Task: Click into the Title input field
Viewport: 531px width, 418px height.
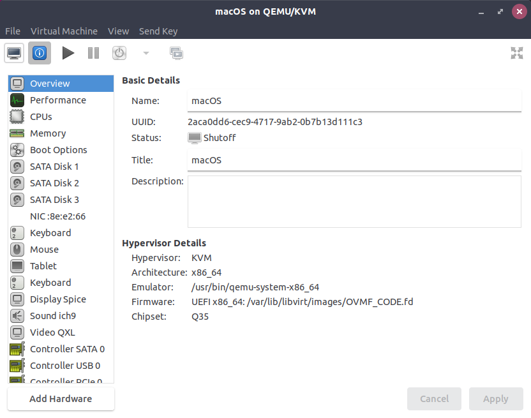Action: [354, 160]
